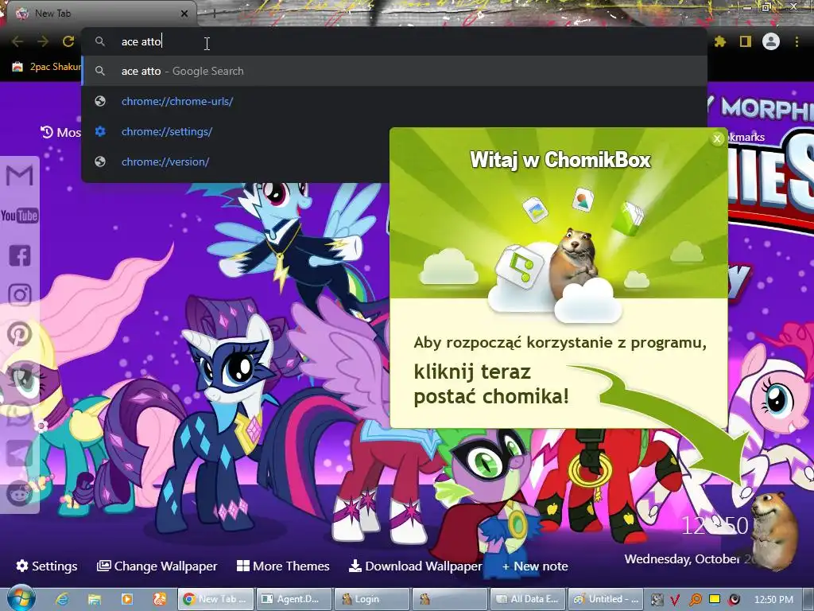Open the Instagram sidebar shortcut
814x611 pixels.
point(20,294)
